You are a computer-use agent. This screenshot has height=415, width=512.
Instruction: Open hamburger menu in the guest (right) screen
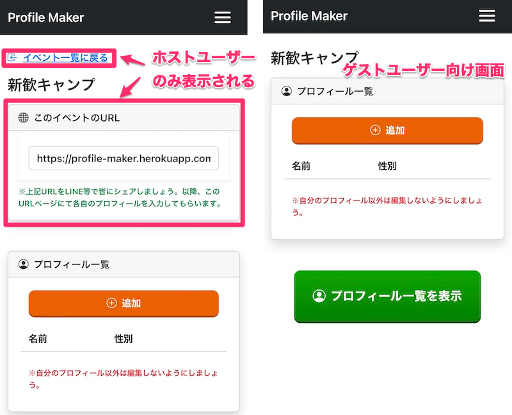[487, 15]
